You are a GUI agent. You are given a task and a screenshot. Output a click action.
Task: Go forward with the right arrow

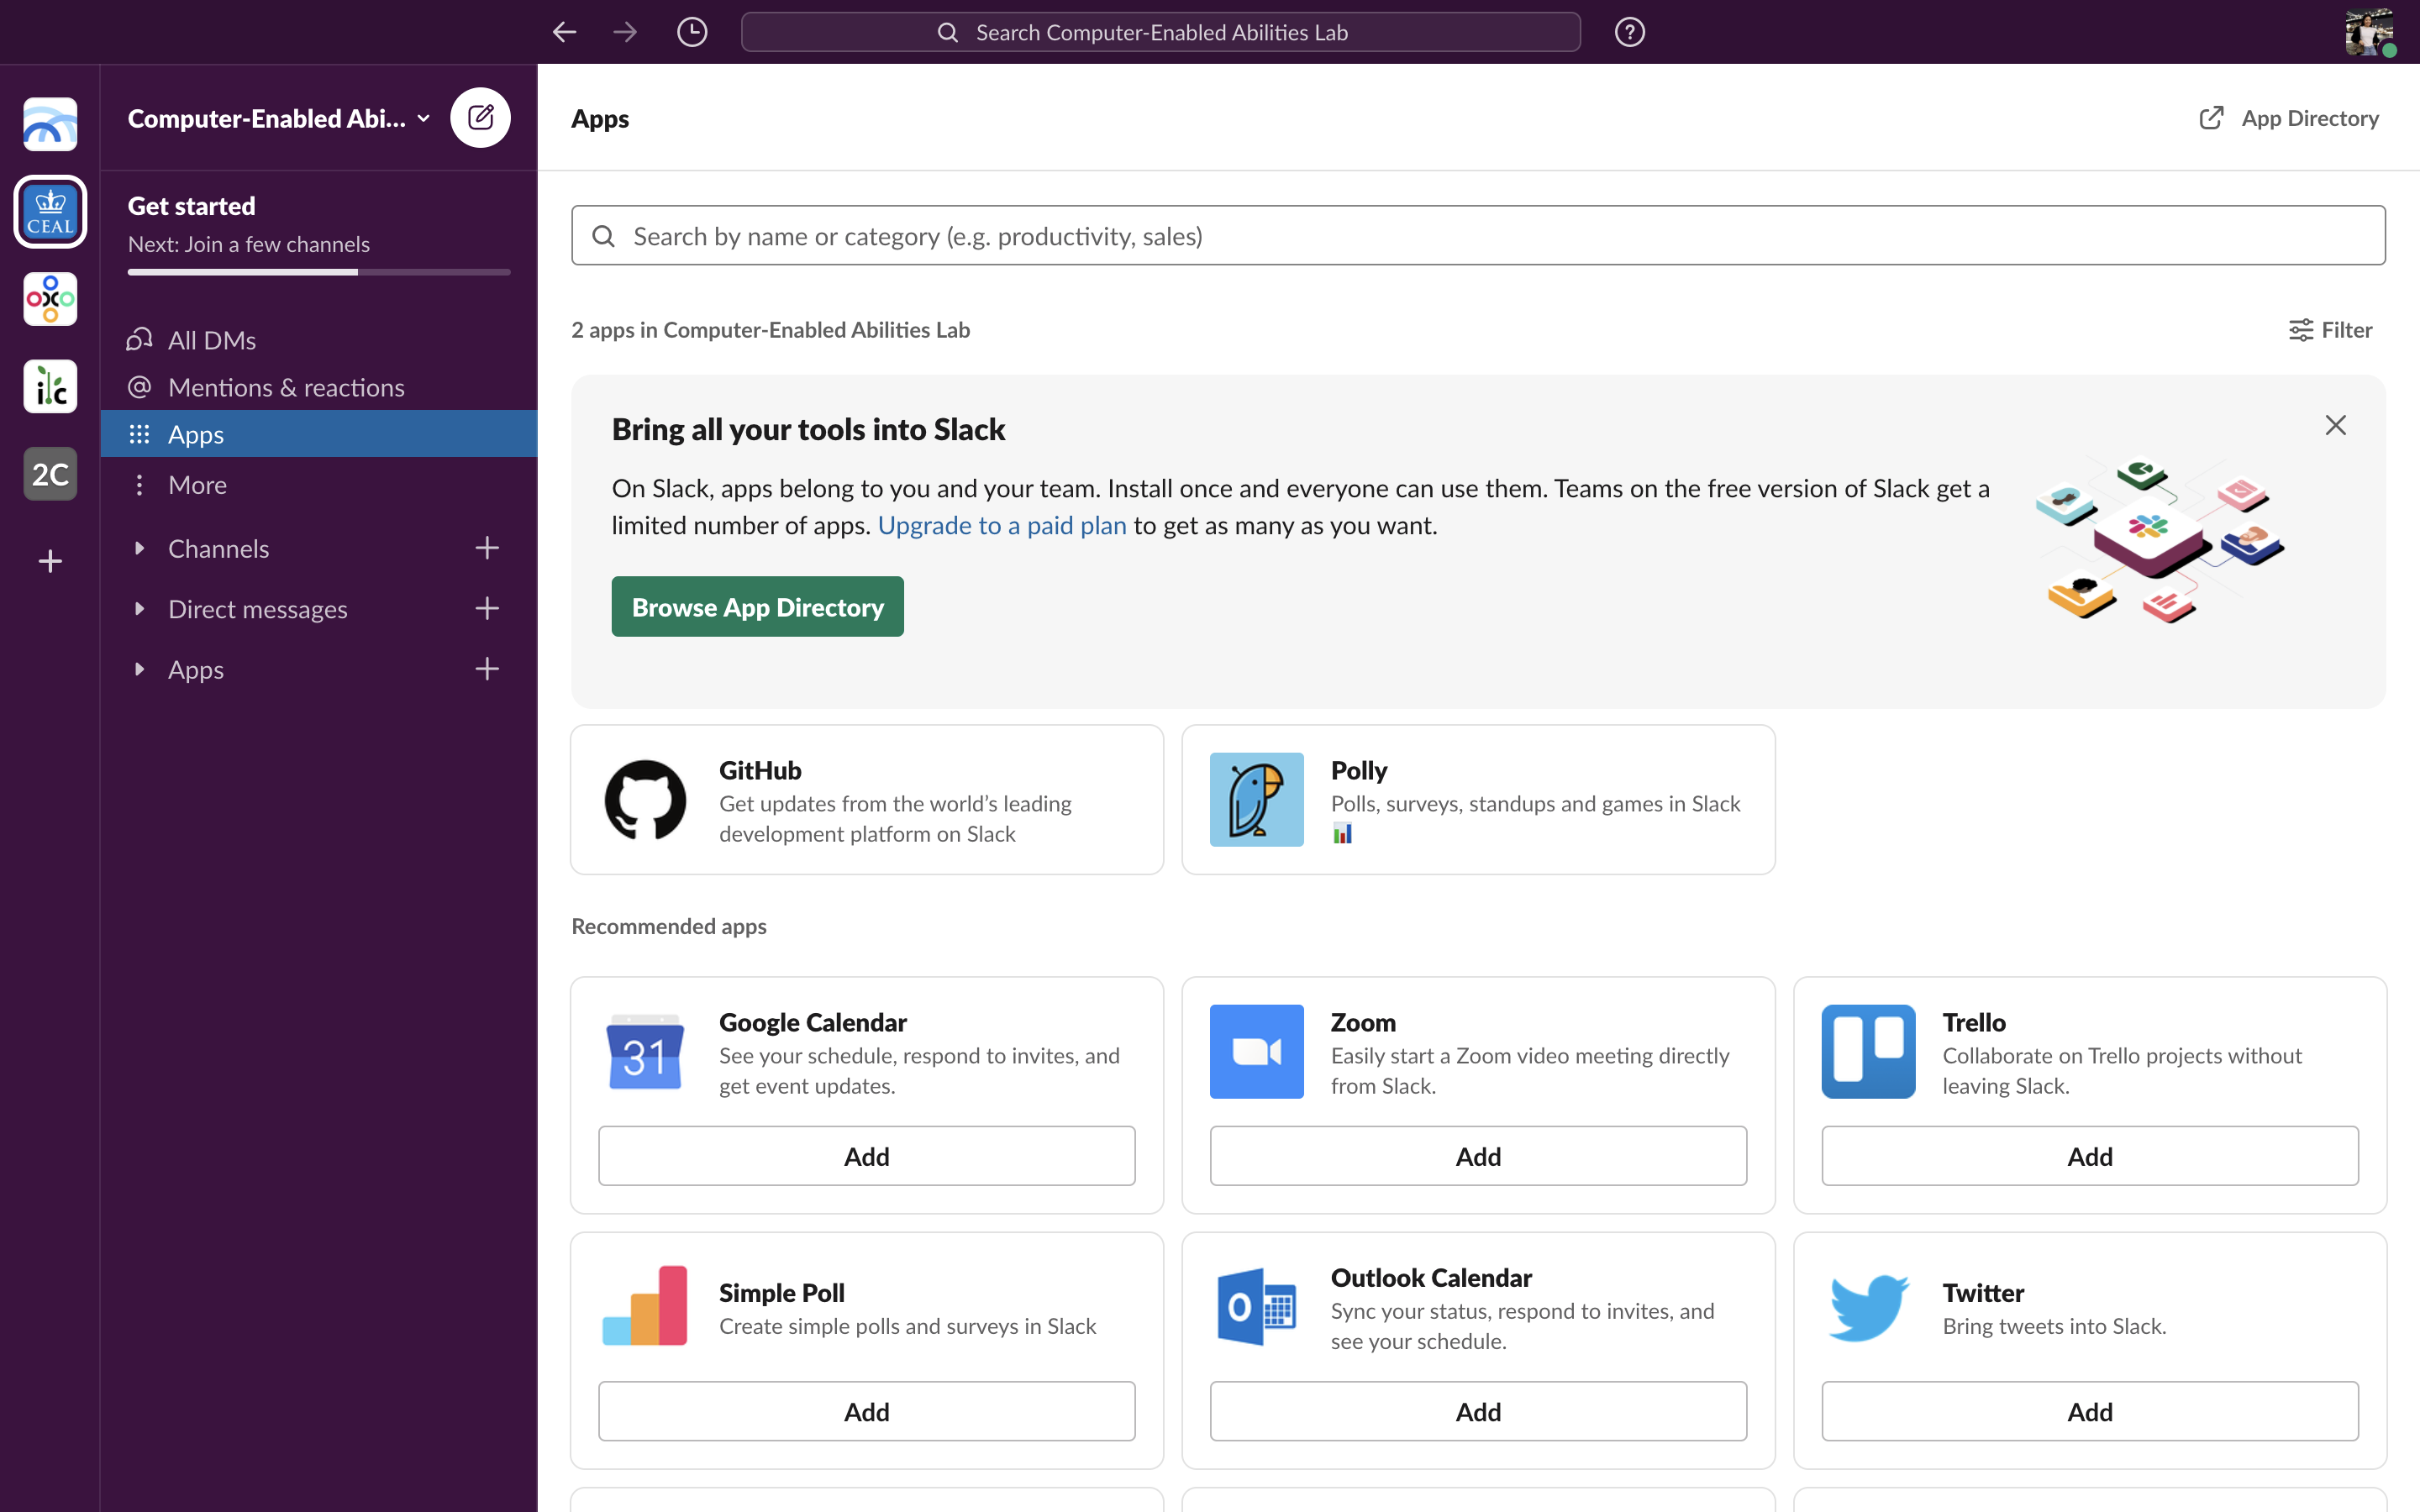tap(625, 32)
